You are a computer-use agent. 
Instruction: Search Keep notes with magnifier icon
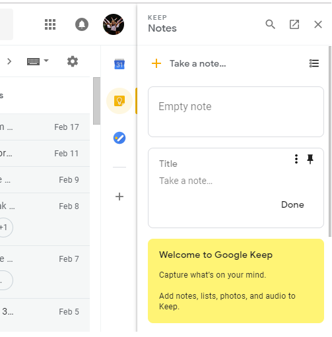pos(270,24)
